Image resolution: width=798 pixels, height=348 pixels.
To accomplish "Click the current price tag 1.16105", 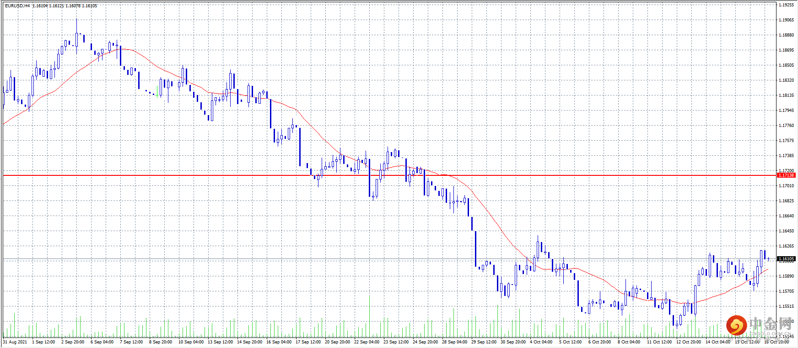I will coord(787,259).
